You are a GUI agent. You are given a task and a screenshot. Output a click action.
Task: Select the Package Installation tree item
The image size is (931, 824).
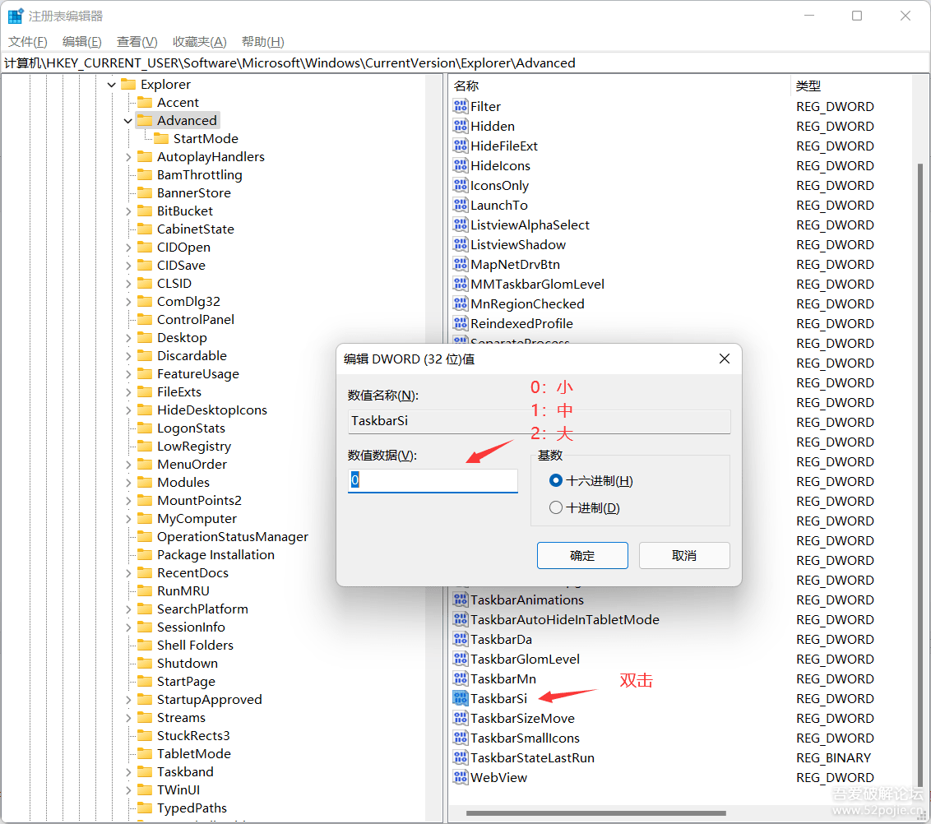pos(215,554)
